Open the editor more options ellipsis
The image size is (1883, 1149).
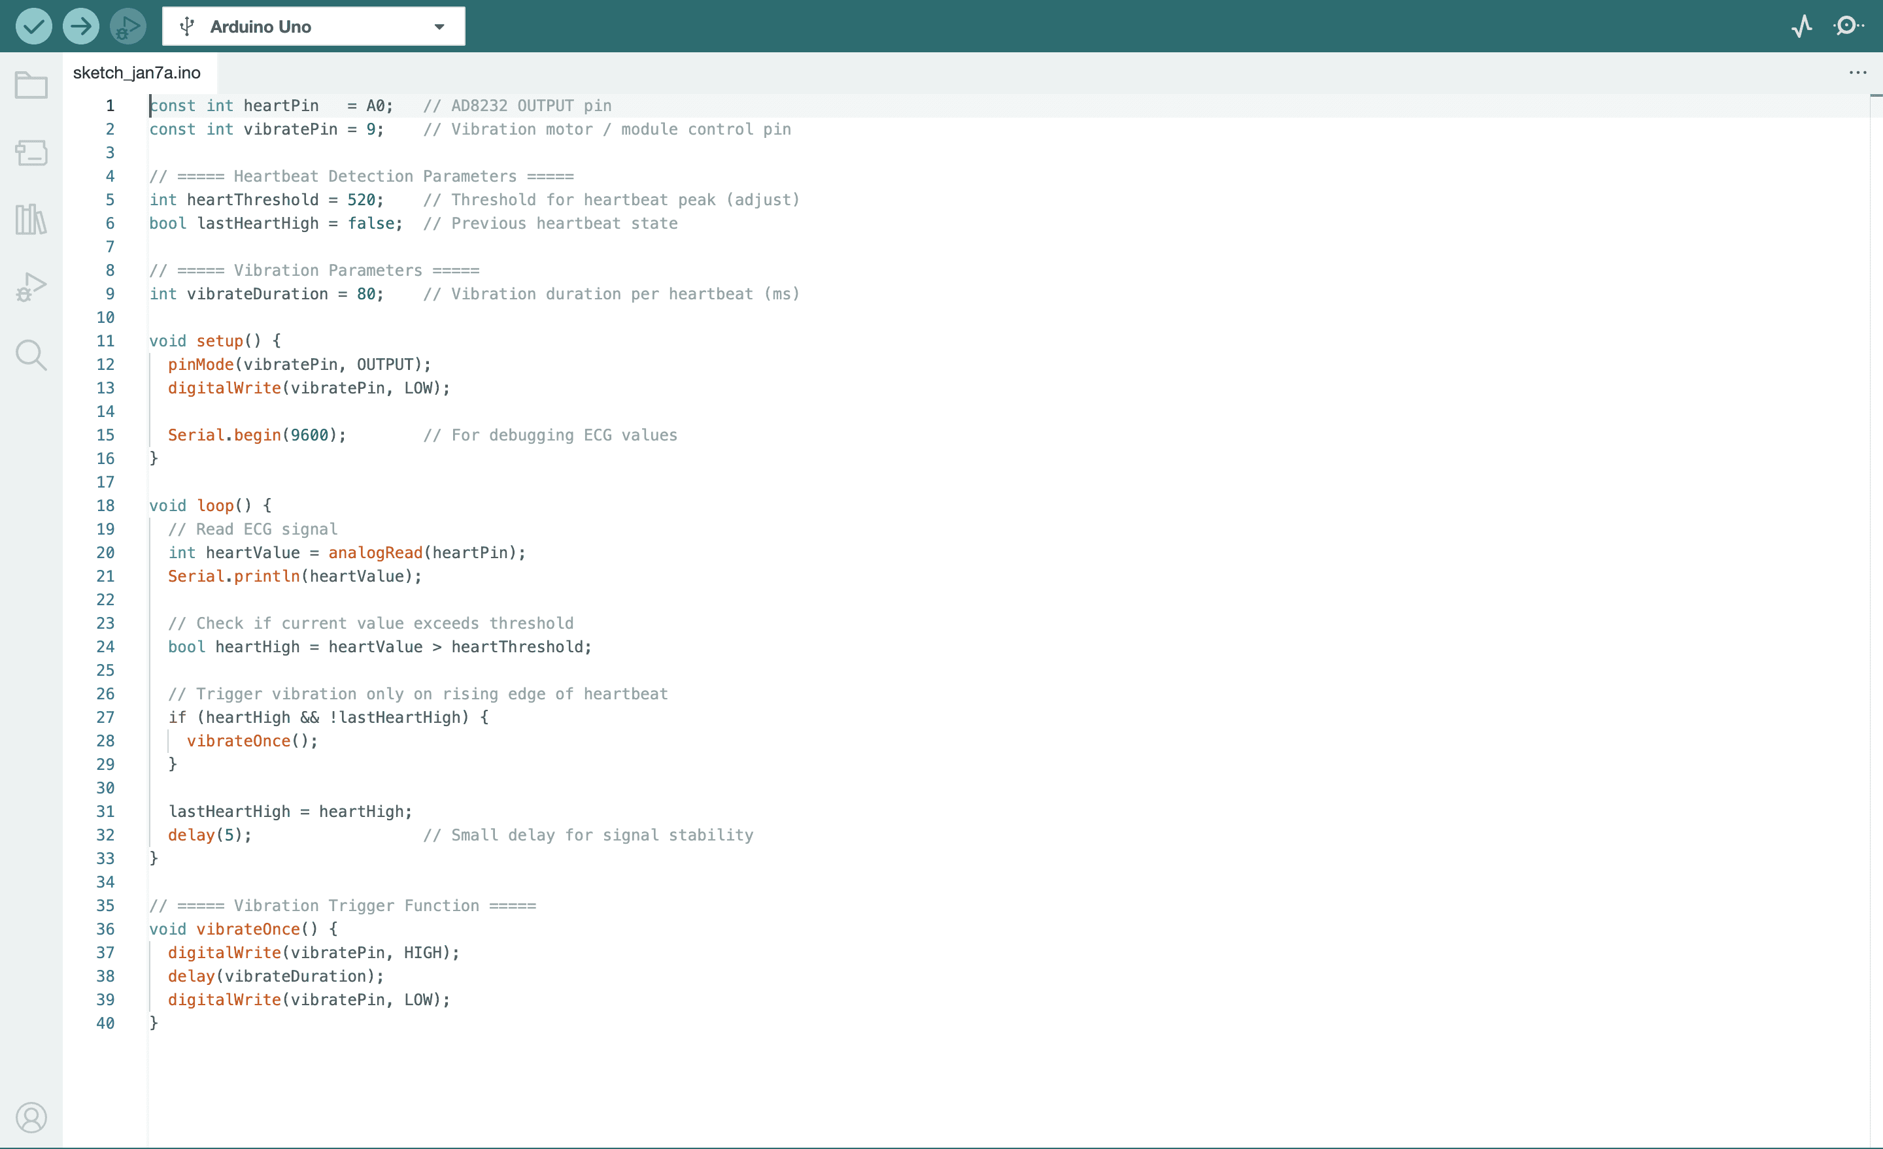1858,73
